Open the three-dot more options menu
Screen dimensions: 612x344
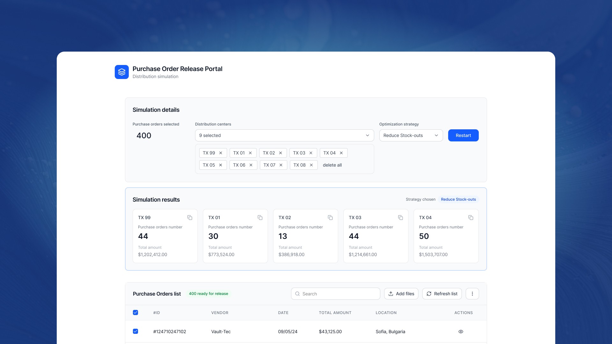472,294
